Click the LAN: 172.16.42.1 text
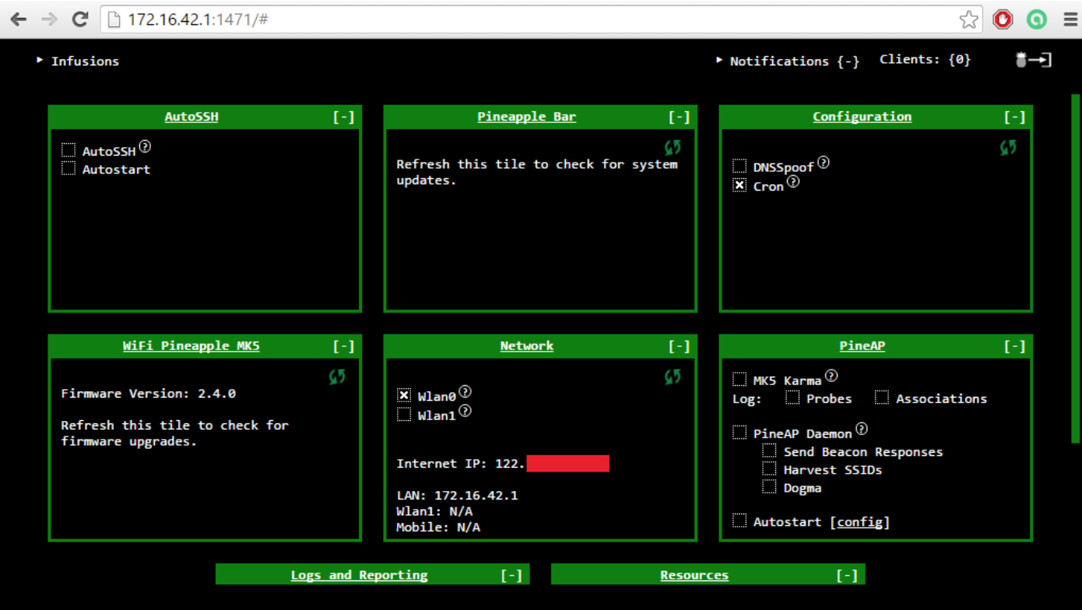Image resolution: width=1082 pixels, height=610 pixels. [x=457, y=496]
